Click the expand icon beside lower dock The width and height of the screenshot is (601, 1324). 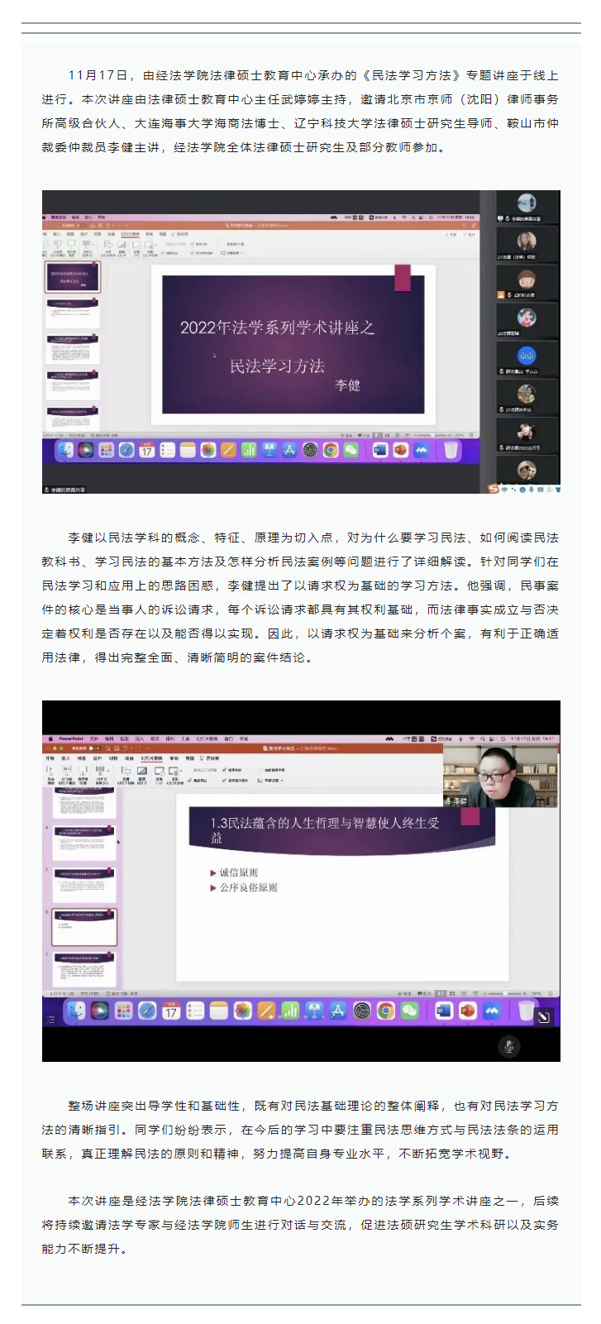tap(543, 1017)
